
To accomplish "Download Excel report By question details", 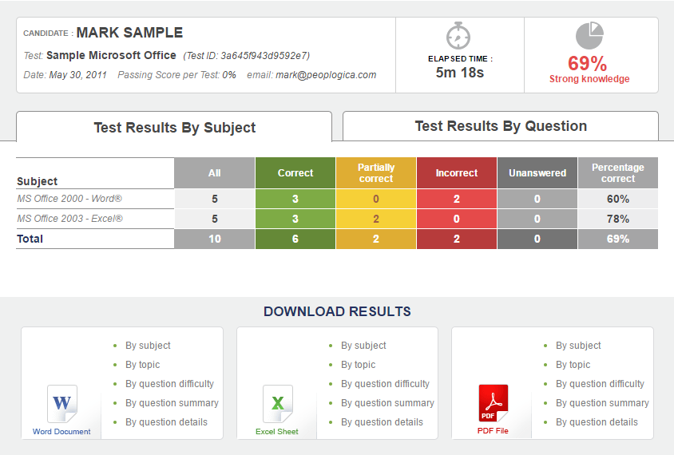I will [383, 422].
